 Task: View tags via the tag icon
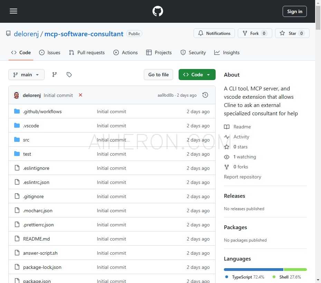click(x=69, y=75)
